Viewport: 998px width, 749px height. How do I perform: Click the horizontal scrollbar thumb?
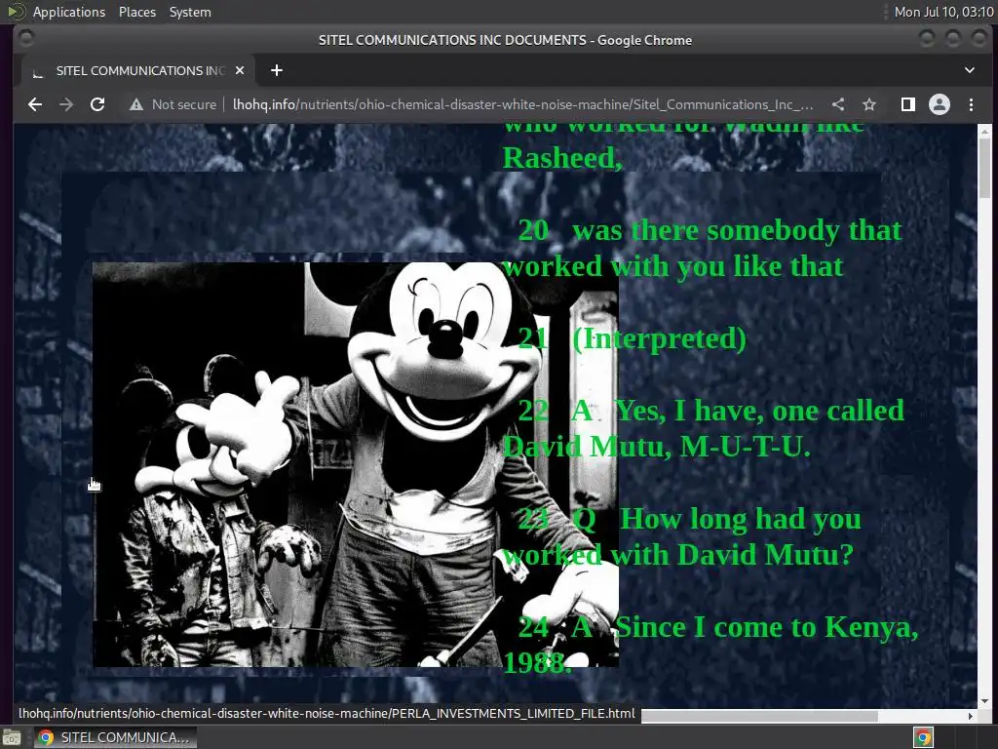point(759,716)
